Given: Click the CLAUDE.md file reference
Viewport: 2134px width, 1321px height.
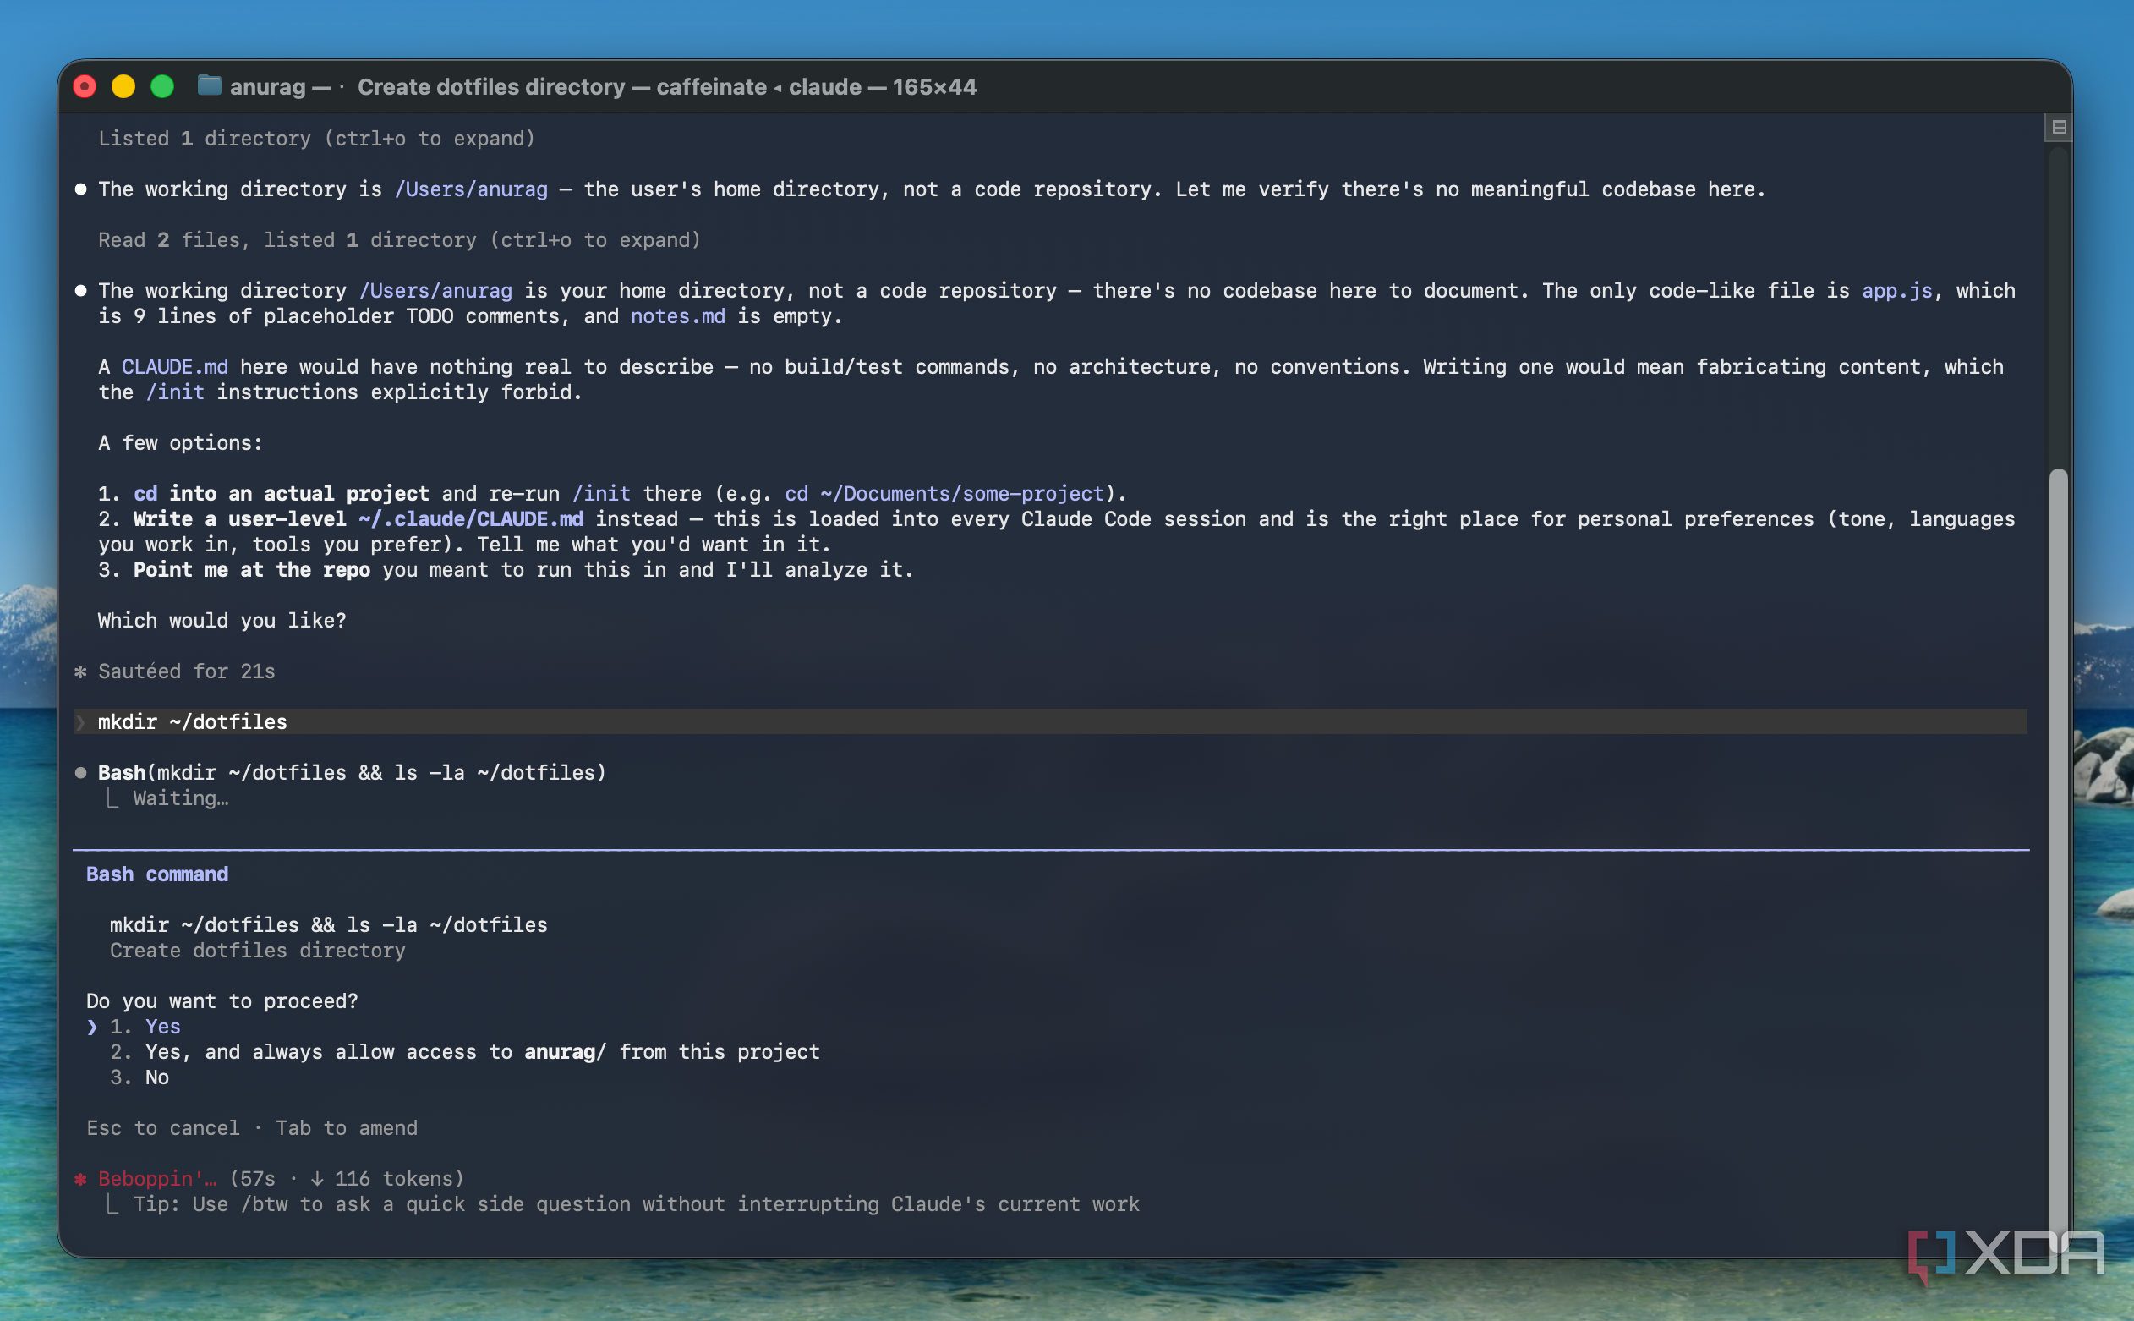Looking at the screenshot, I should coord(175,367).
